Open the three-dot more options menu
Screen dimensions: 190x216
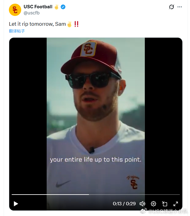coord(180,7)
